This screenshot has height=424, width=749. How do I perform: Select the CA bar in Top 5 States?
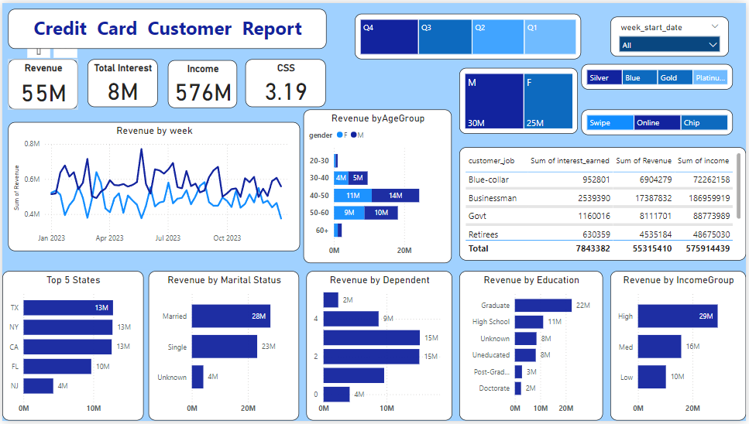click(67, 347)
